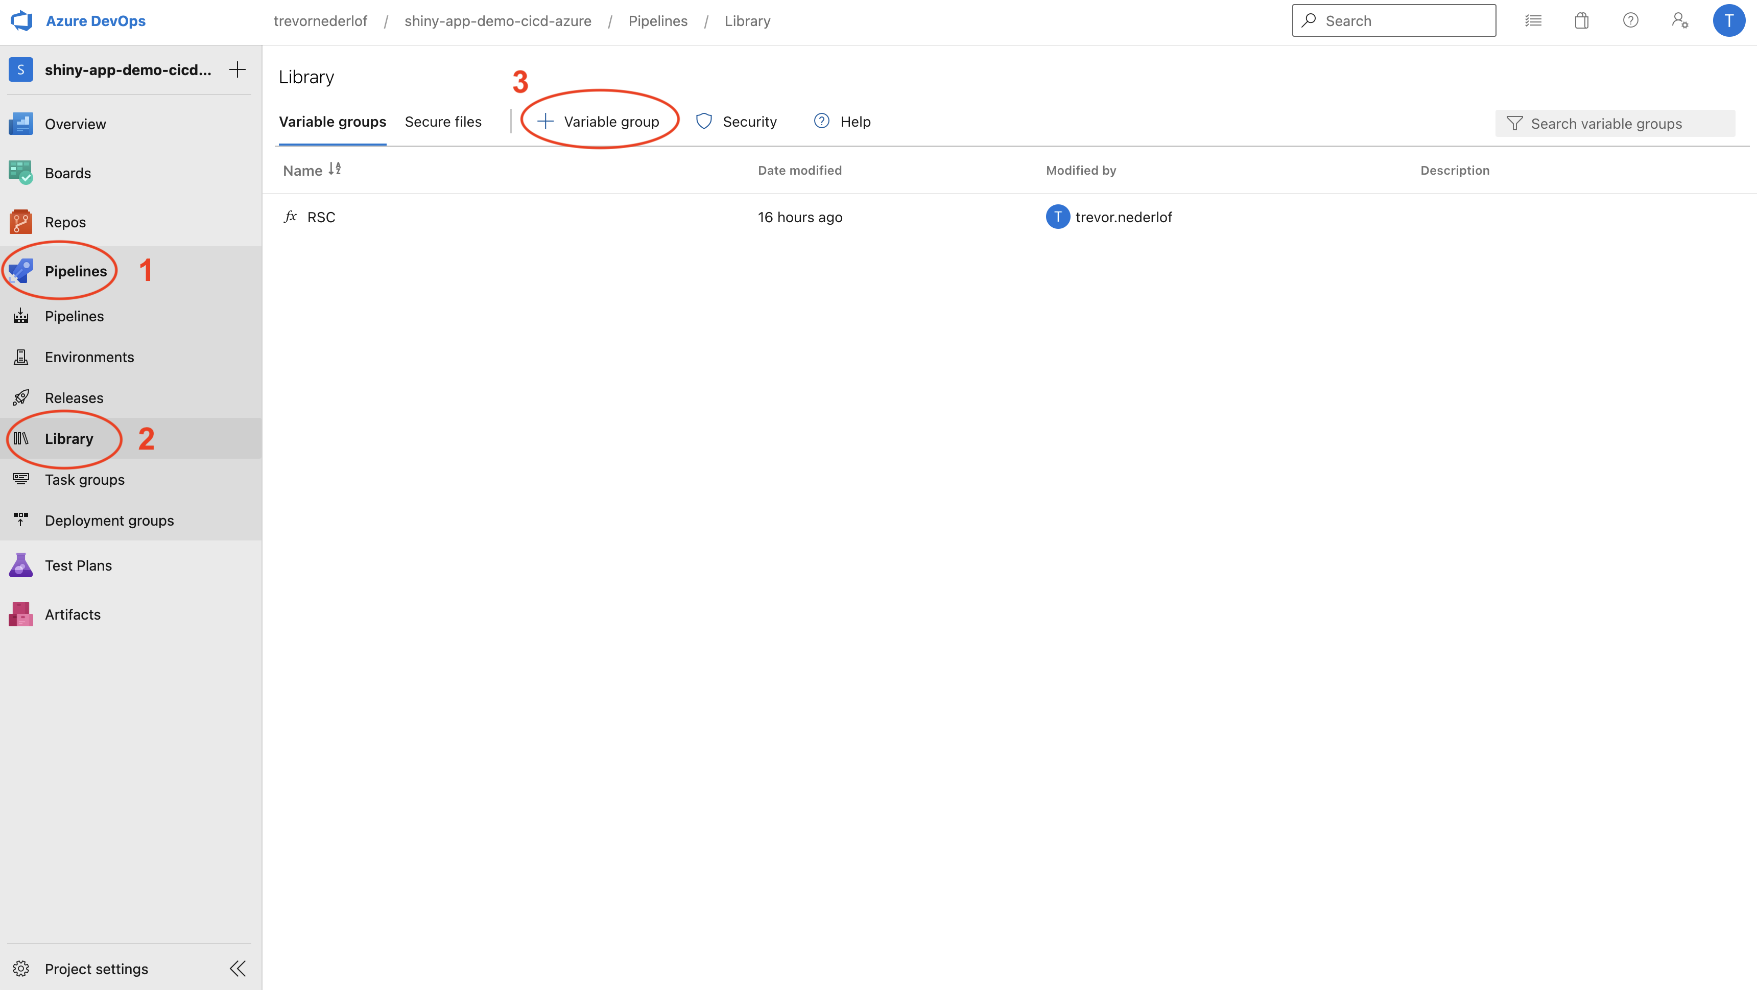Click trevor.nederlof in Modified by
The image size is (1757, 990).
tap(1123, 217)
